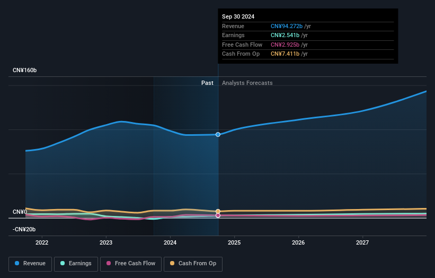Click the CN¥7.411b cash from op value
This screenshot has width=435, height=278.
pos(285,54)
